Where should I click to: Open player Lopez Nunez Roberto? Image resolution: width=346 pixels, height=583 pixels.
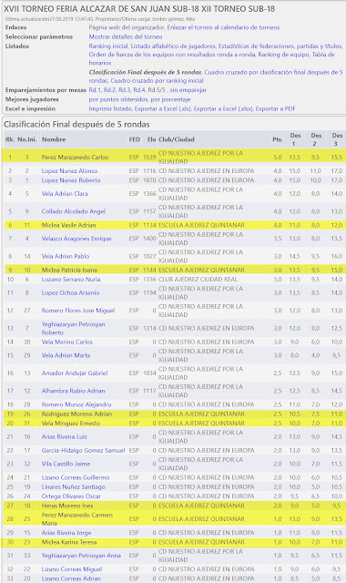pyautogui.click(x=71, y=180)
